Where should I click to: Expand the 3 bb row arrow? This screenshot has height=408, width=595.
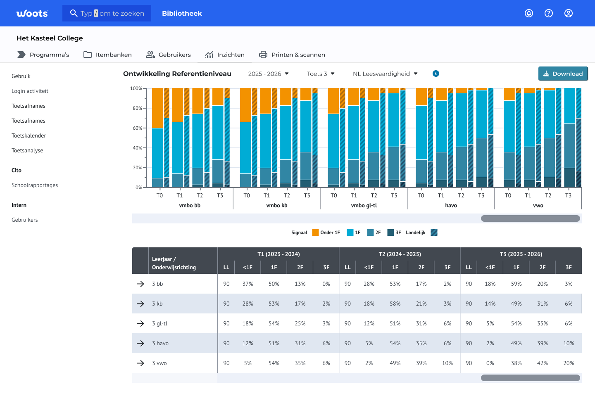point(140,284)
